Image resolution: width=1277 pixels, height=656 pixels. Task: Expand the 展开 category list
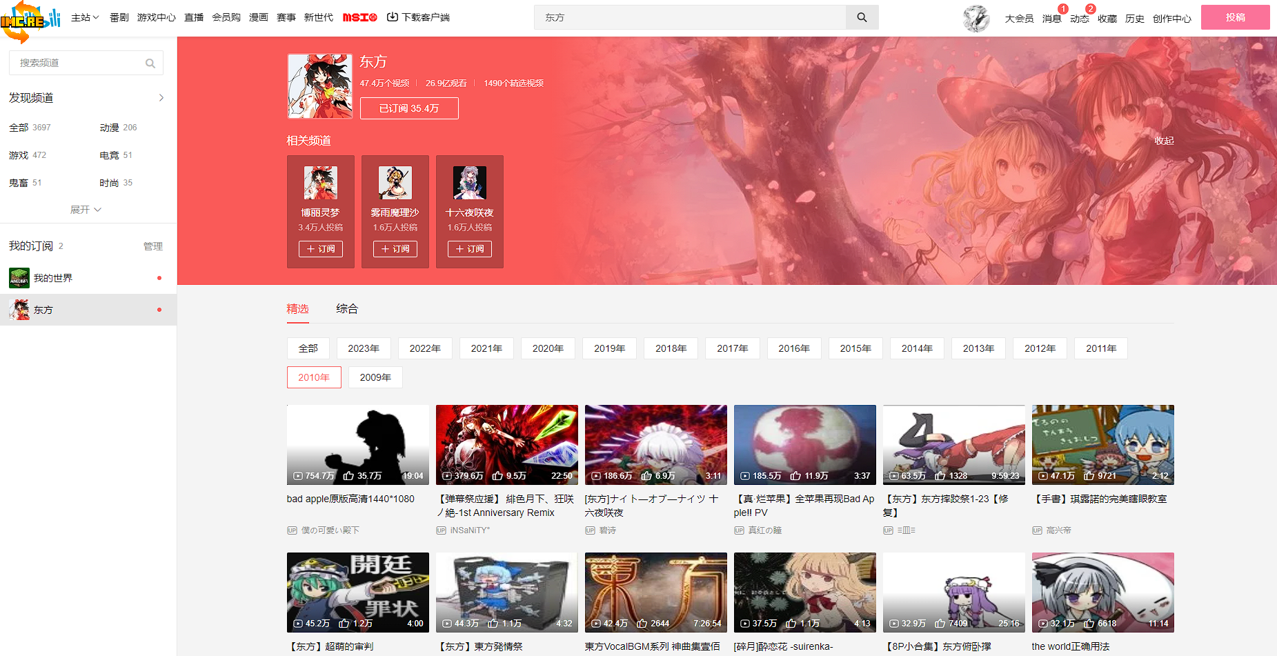click(86, 210)
